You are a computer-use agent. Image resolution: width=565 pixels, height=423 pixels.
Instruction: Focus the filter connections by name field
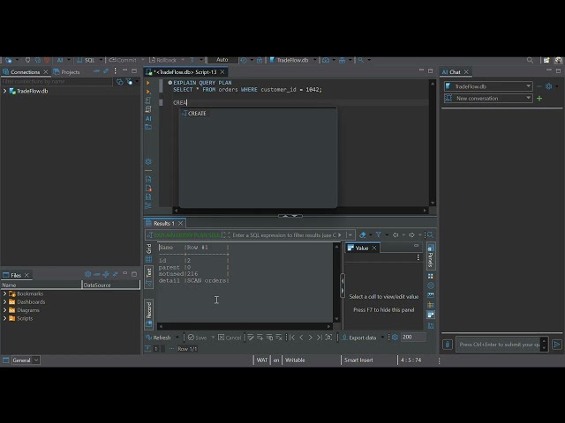tap(56, 82)
